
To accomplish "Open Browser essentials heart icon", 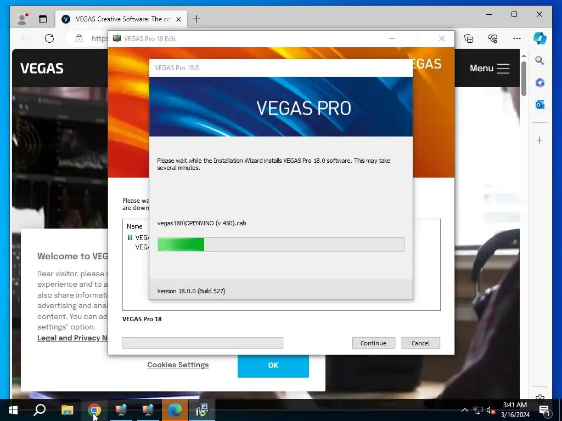I will point(493,38).
